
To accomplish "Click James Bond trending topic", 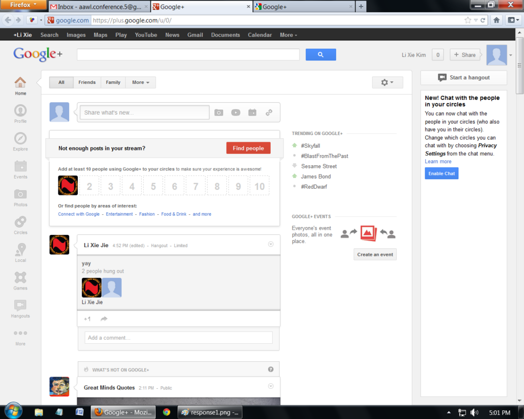I will (316, 177).
